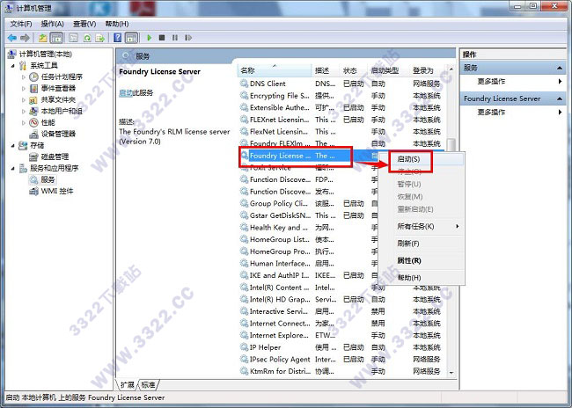Click the Export list toolbar icon
Image resolution: width=572 pixels, height=408 pixels.
pos(100,38)
